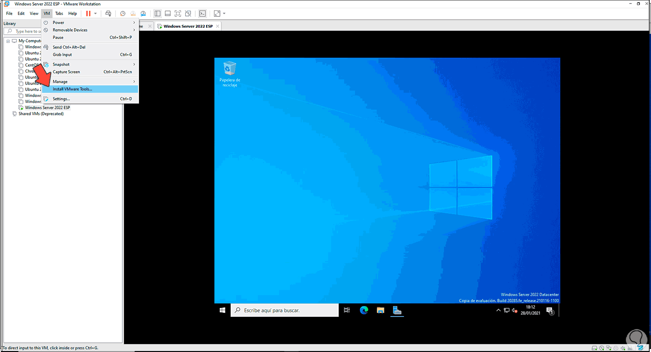651x352 pixels.
Task: Click the Send Ctrl+Alt+Del toolbar icon
Action: pos(108,13)
